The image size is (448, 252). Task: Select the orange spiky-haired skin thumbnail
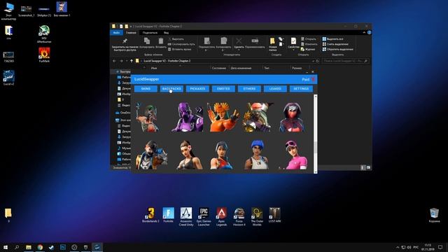(223, 117)
